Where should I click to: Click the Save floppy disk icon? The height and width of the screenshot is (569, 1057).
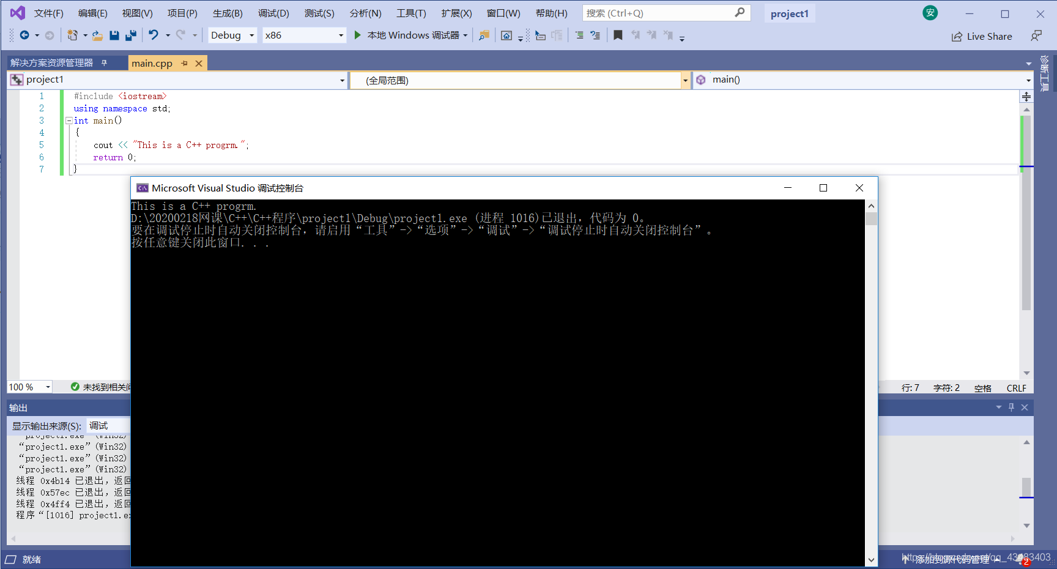pyautogui.click(x=114, y=35)
